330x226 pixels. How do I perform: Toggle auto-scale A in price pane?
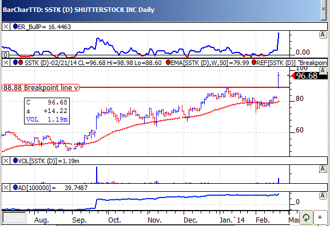(x=323, y=71)
